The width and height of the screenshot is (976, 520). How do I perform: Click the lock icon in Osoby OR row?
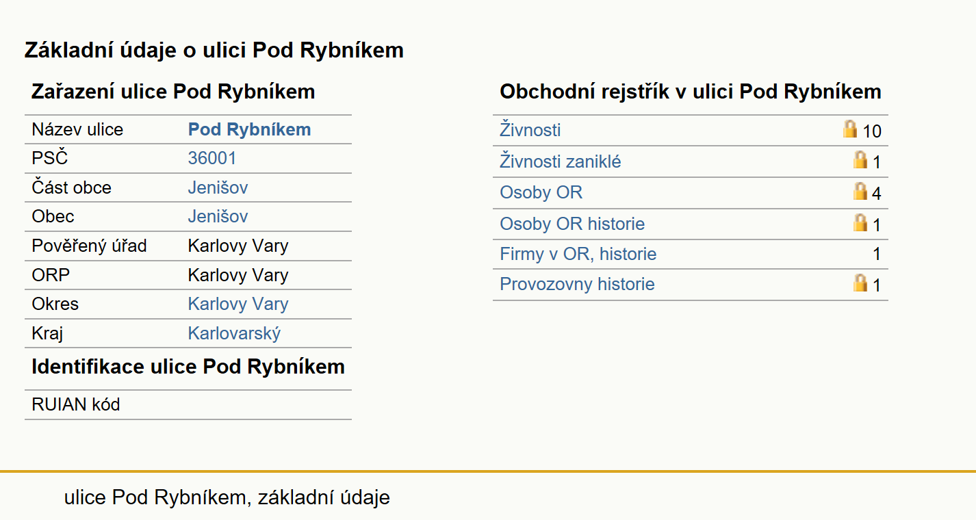860,191
